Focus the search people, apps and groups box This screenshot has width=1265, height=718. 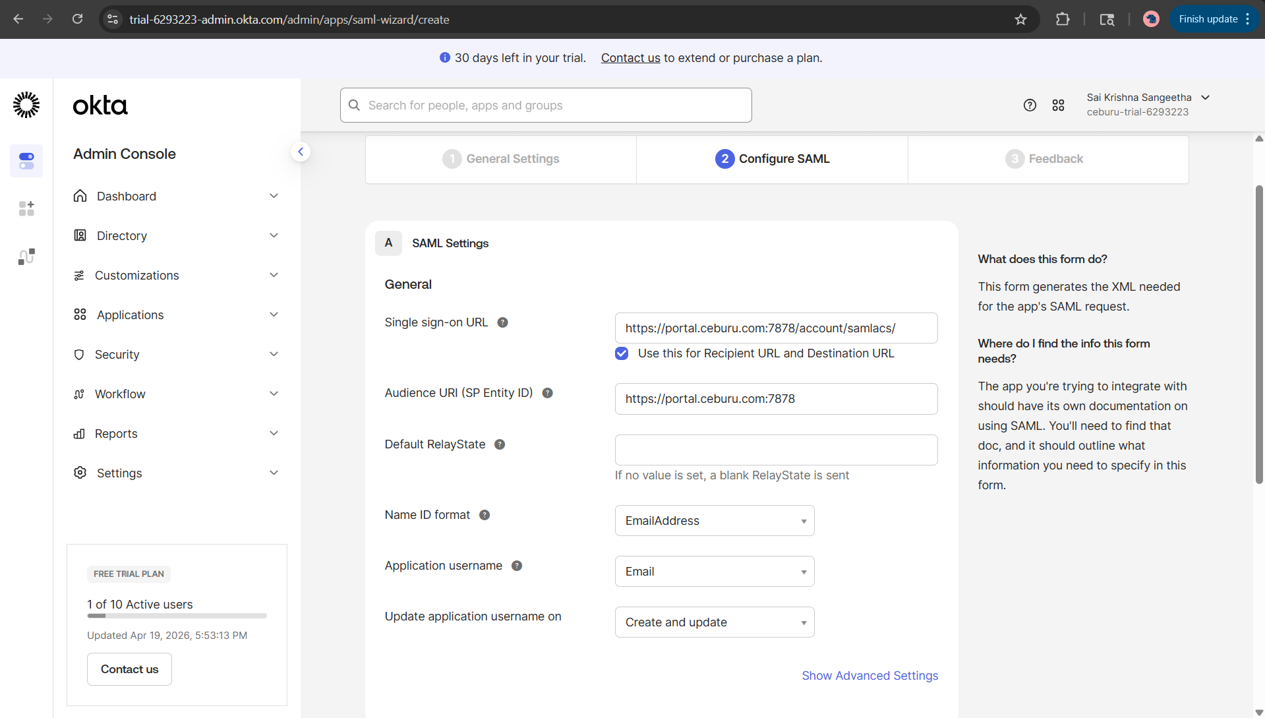(x=546, y=105)
